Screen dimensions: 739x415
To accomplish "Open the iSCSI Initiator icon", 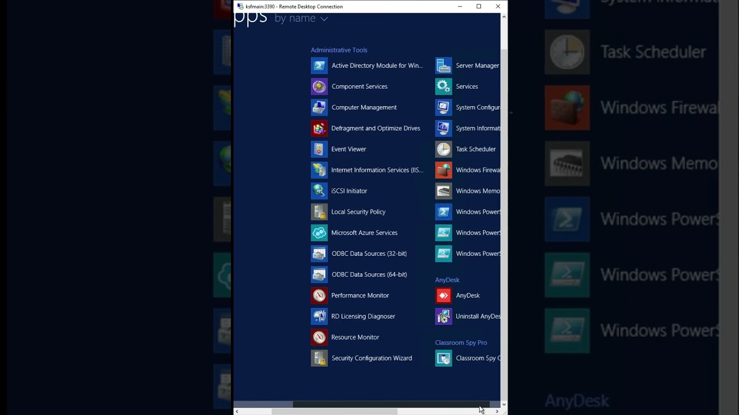I will tap(319, 191).
